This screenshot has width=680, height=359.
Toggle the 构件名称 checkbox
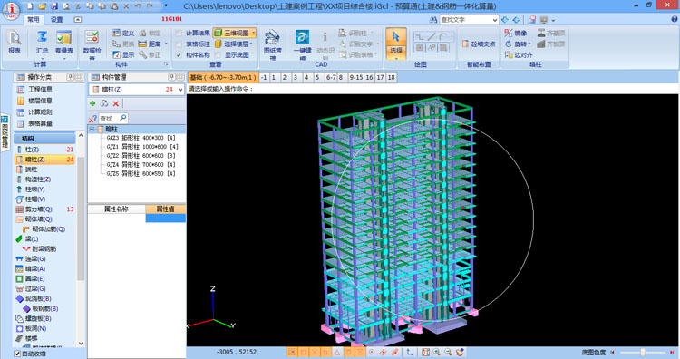(179, 55)
